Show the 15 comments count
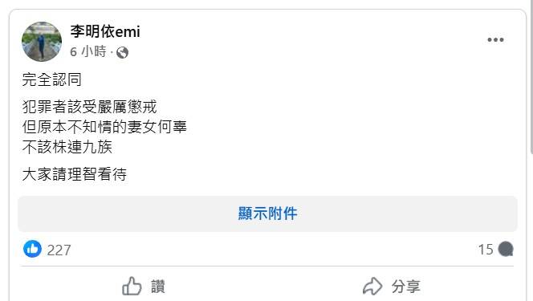This screenshot has height=301, width=533. [486, 250]
